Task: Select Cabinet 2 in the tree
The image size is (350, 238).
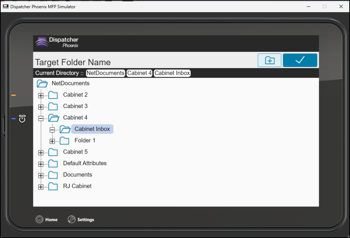Action: [x=75, y=95]
